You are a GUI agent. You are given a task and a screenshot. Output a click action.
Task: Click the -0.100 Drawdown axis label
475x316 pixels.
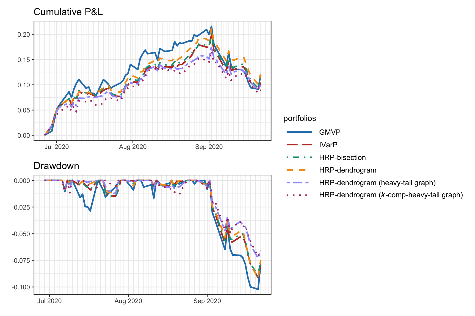tap(21, 287)
